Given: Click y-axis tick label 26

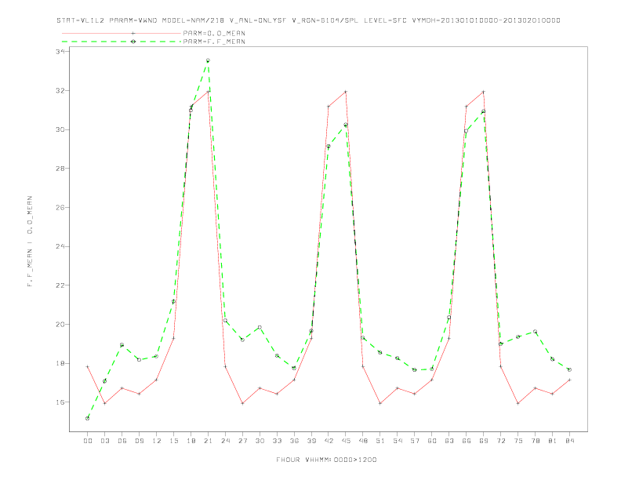Looking at the screenshot, I should [60, 207].
